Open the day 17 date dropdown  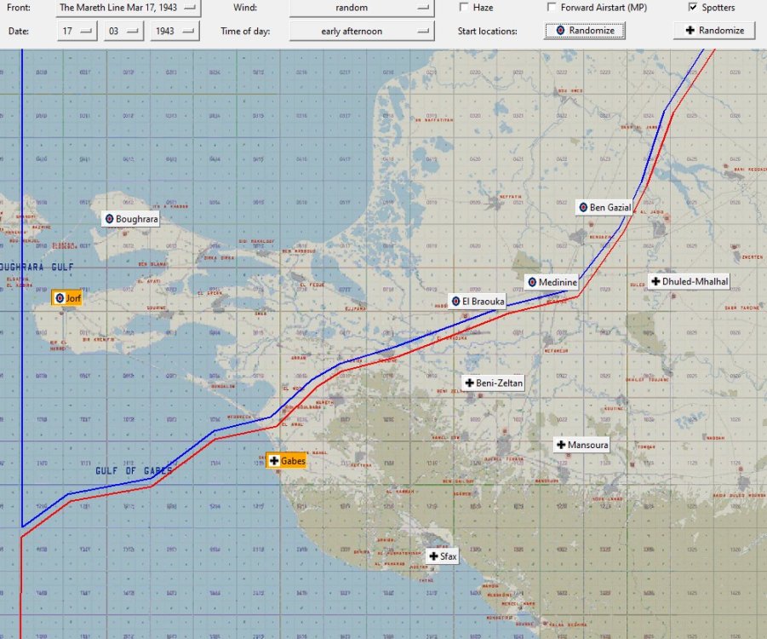pos(77,32)
